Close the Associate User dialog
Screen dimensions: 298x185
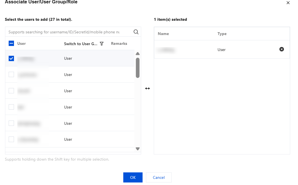(288, 3)
